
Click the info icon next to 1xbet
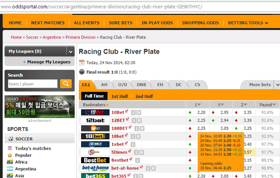[133, 144]
